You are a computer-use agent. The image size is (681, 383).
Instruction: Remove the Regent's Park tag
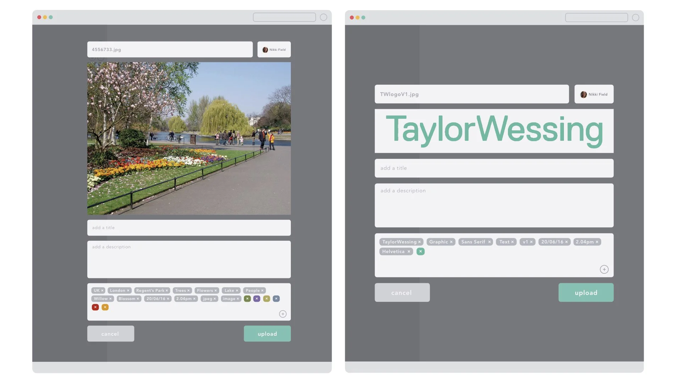click(x=167, y=290)
